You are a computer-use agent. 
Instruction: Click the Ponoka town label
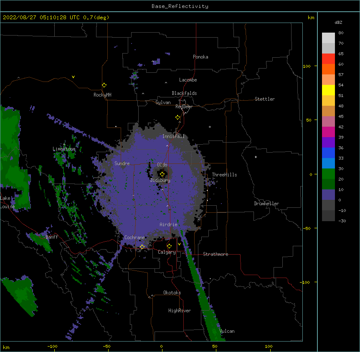click(200, 57)
